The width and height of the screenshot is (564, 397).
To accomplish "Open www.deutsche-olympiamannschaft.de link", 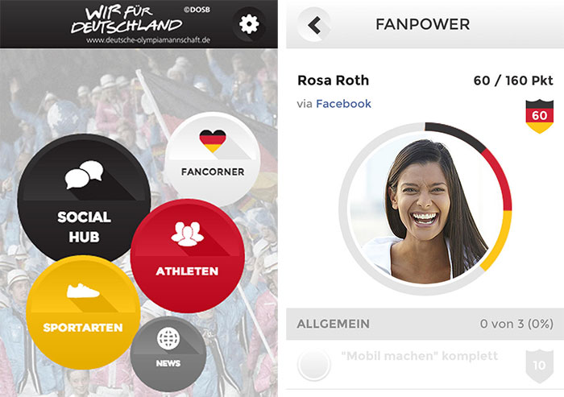I will [147, 40].
